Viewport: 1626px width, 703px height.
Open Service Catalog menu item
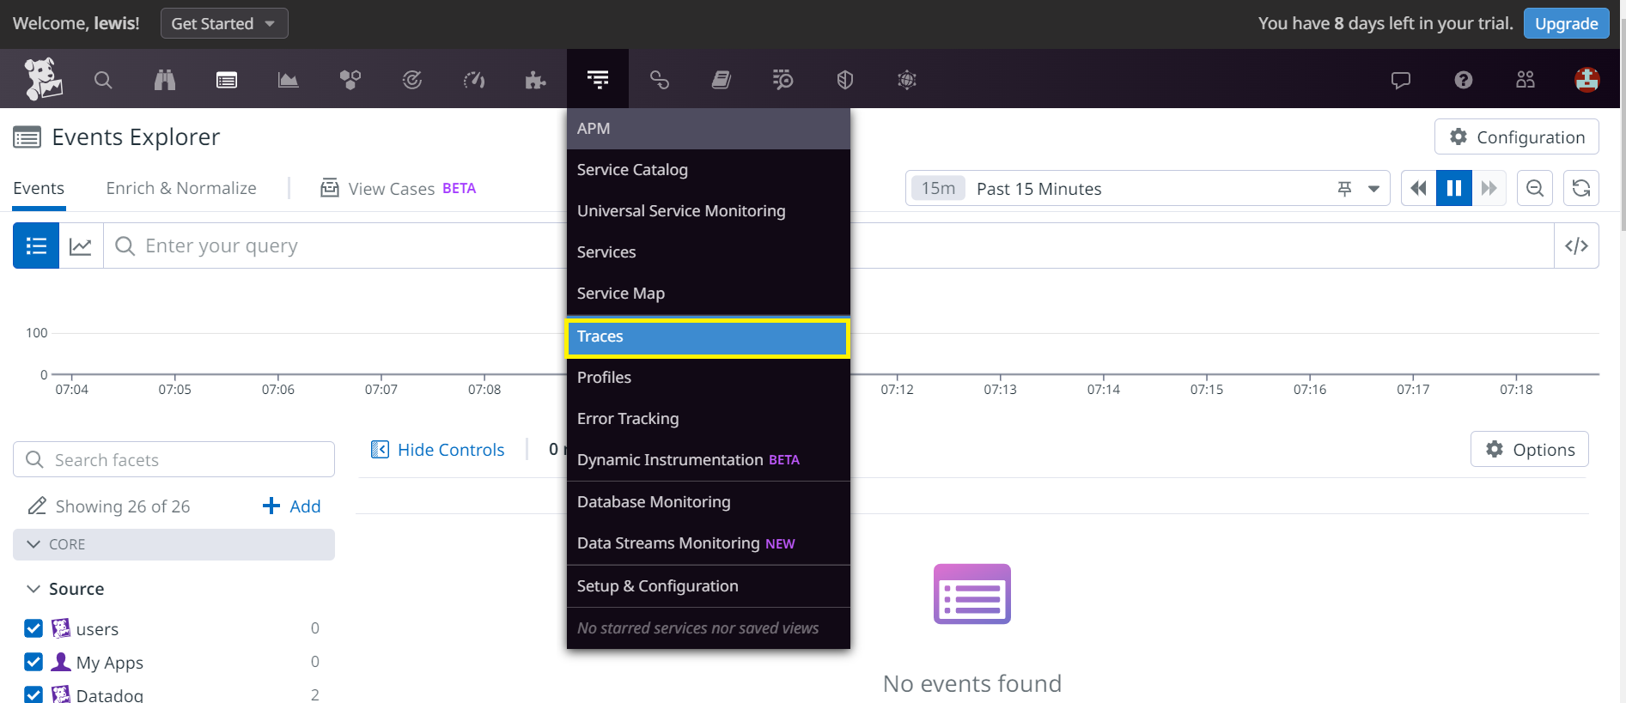click(x=708, y=170)
